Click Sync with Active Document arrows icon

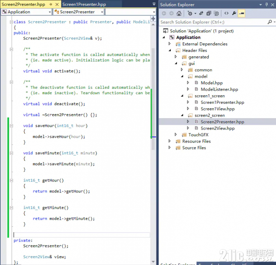click(201, 13)
